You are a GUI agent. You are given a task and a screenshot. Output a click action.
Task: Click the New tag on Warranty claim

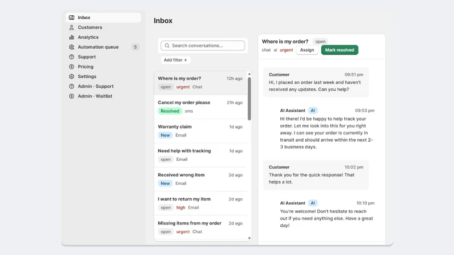point(165,135)
